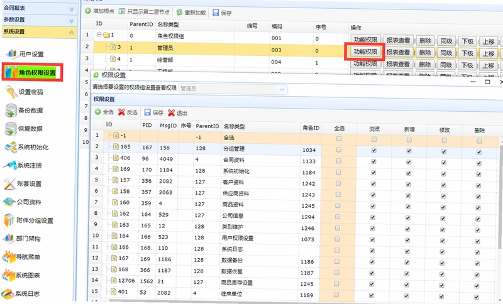The width and height of the screenshot is (503, 304).
Task: Open 导航菜单 icon
Action: (8, 257)
